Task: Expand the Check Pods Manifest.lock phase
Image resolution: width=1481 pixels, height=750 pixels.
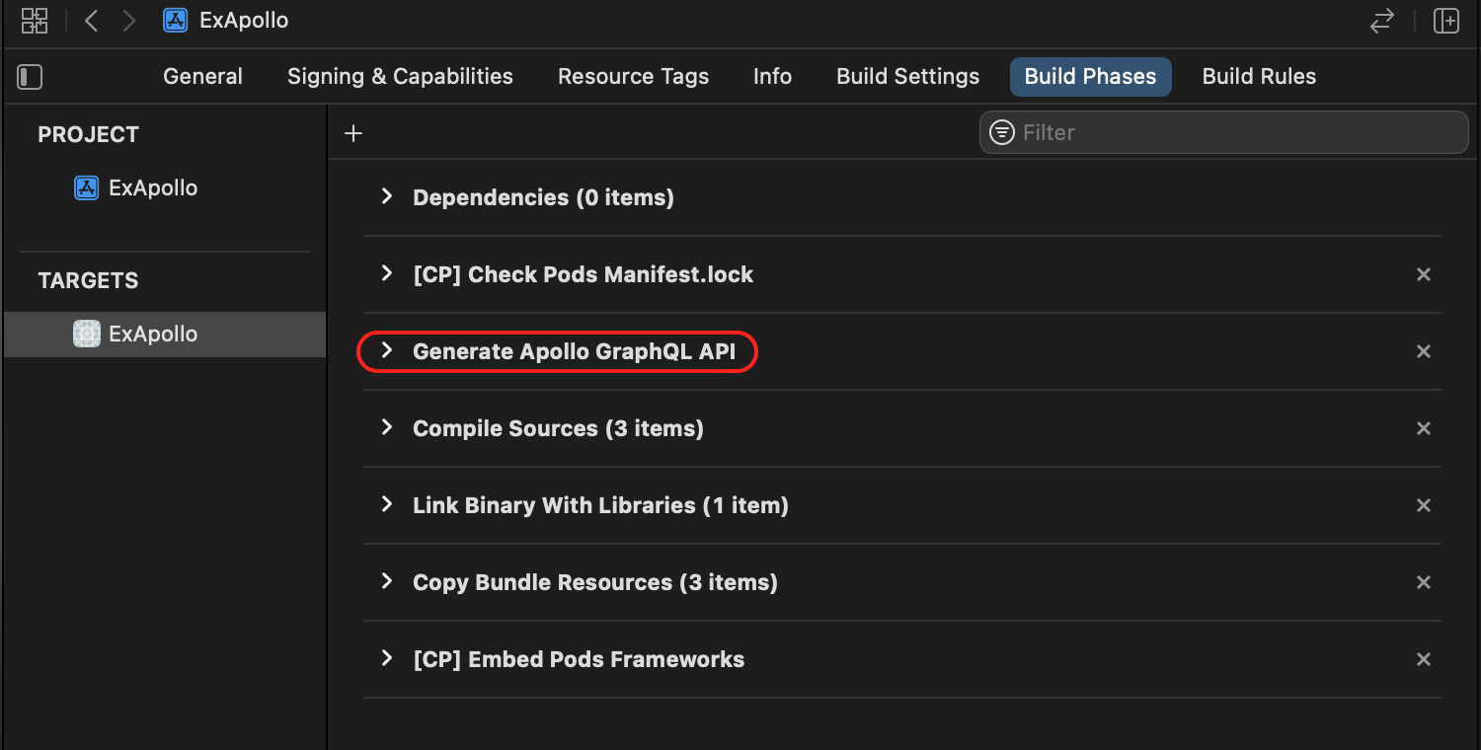Action: pyautogui.click(x=387, y=273)
